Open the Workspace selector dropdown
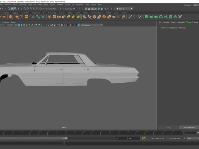 click(196, 5)
